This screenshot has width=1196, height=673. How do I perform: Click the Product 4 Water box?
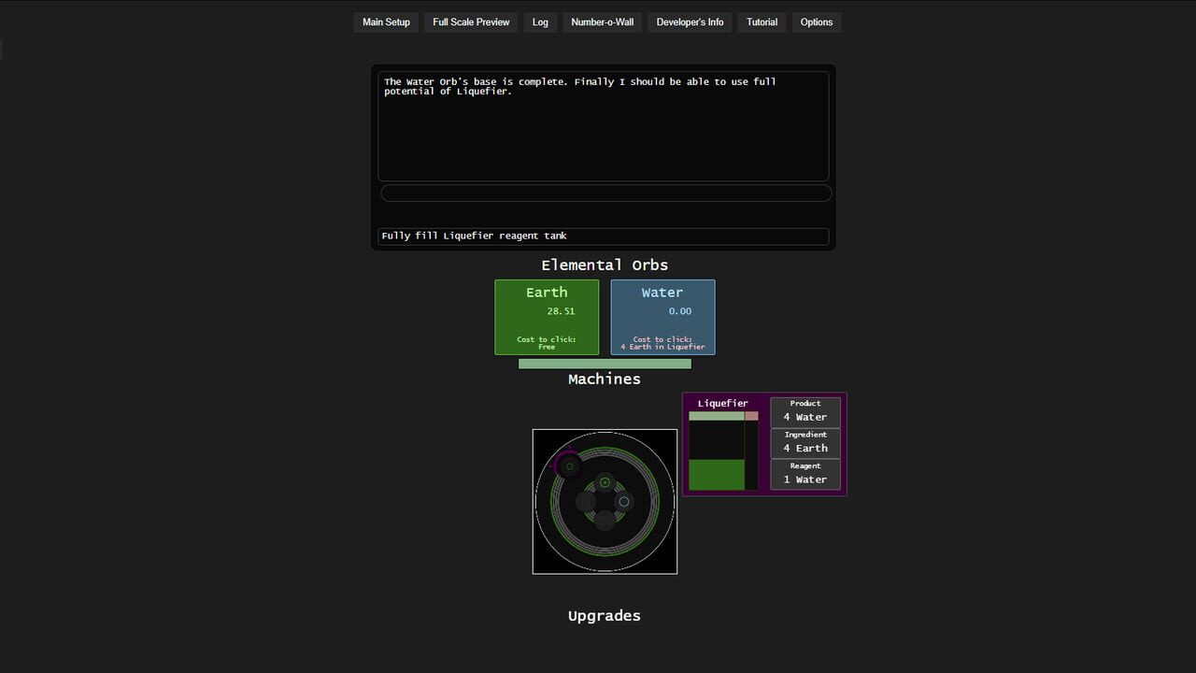pos(804,412)
